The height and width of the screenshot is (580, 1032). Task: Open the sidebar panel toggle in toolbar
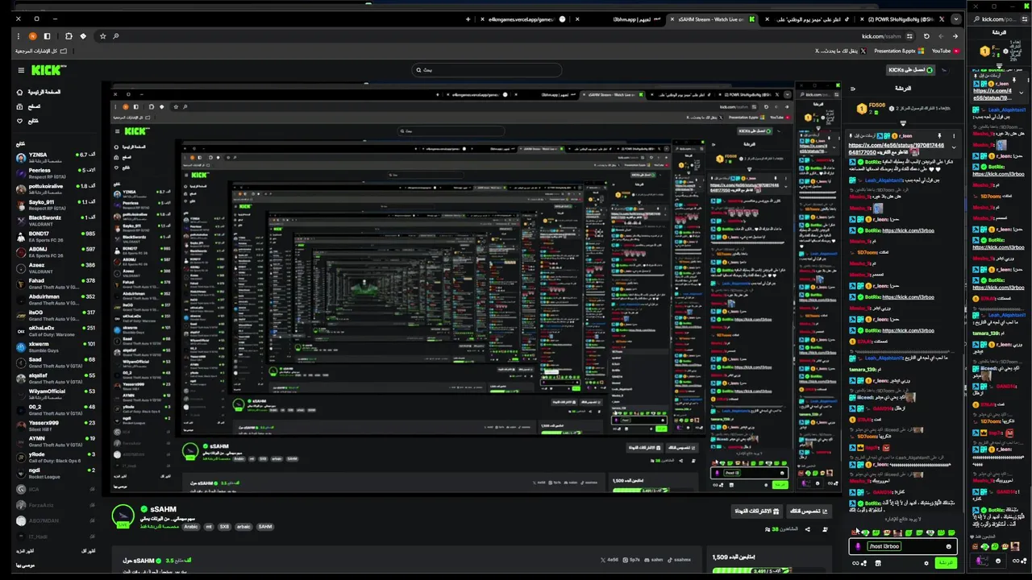point(47,36)
